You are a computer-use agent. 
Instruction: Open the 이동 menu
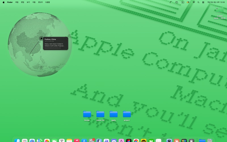[34, 2]
